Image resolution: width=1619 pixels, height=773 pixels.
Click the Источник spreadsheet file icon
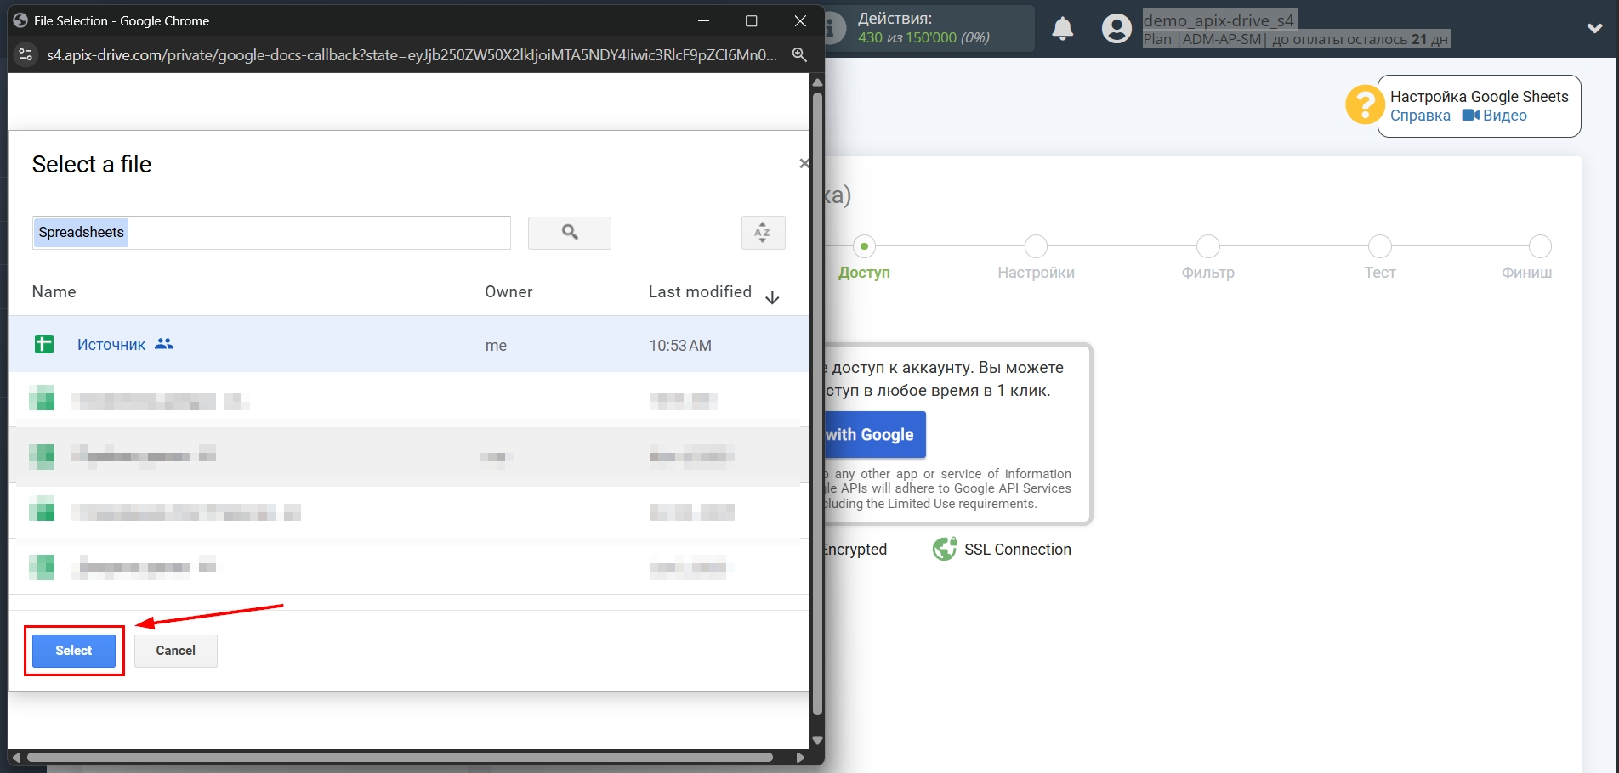pos(43,344)
